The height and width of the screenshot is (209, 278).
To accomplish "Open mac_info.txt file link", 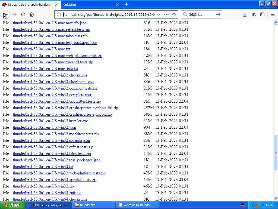I will [46, 69].
